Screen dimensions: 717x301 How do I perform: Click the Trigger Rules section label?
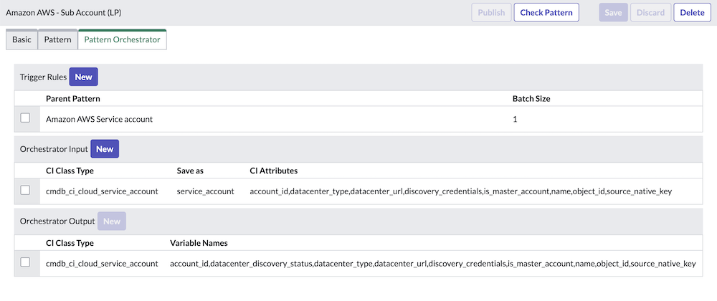tap(43, 77)
